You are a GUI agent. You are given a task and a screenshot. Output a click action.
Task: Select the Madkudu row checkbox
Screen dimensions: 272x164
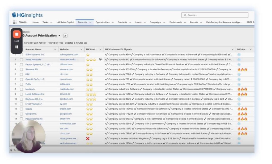[x=21, y=89]
